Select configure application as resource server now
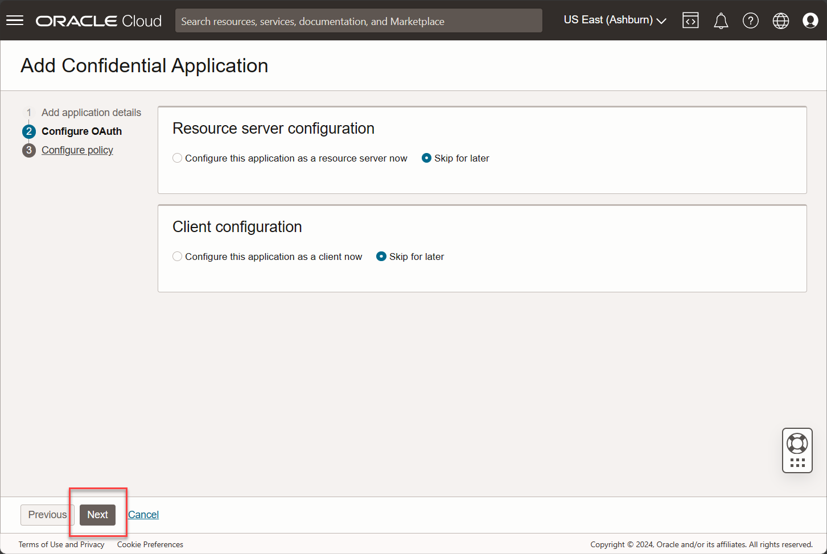Viewport: 827px width, 554px height. [177, 158]
